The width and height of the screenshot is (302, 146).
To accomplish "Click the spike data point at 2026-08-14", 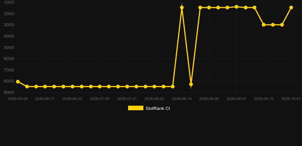I will point(182,8).
